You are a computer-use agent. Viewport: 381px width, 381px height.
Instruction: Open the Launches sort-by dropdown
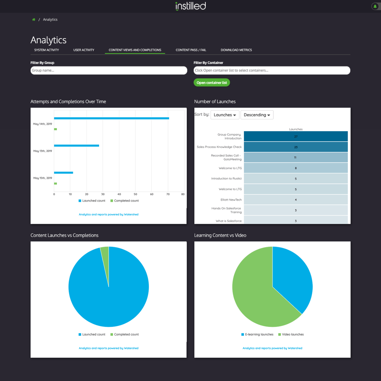(225, 115)
